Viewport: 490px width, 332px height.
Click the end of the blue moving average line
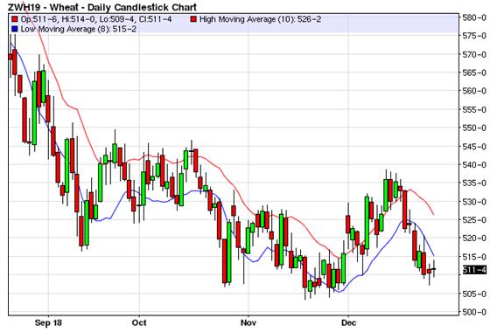434,256
